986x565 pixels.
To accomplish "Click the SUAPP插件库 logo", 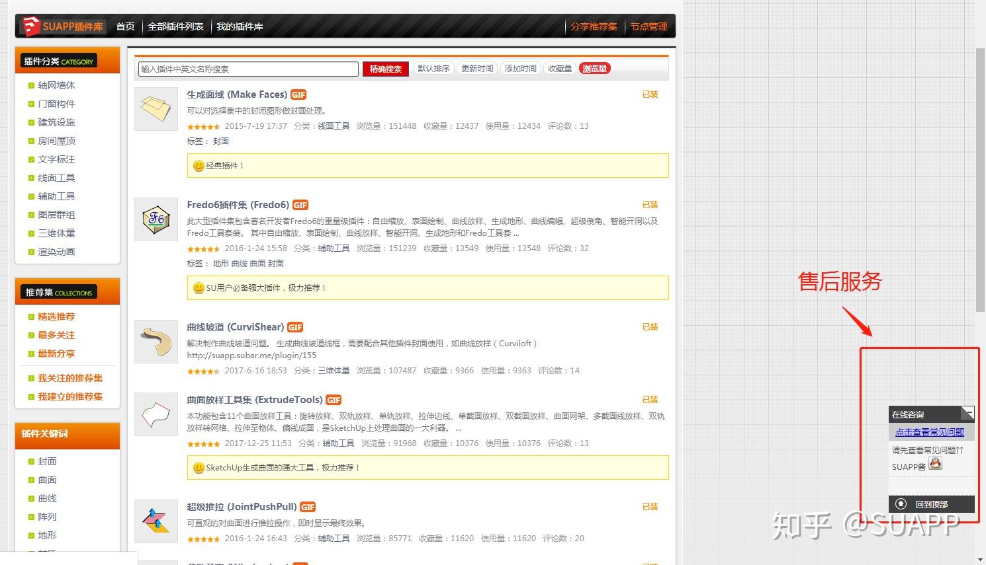I will (63, 26).
